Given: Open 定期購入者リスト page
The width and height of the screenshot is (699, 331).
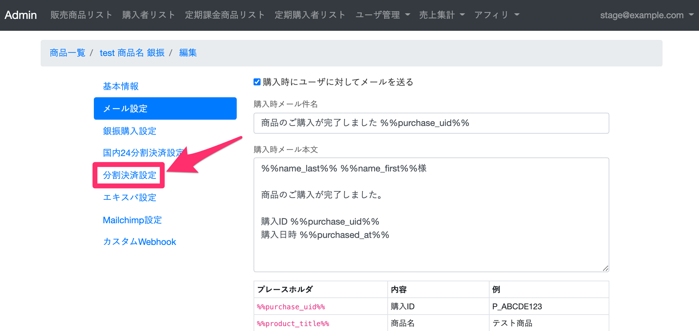Looking at the screenshot, I should click(x=310, y=15).
